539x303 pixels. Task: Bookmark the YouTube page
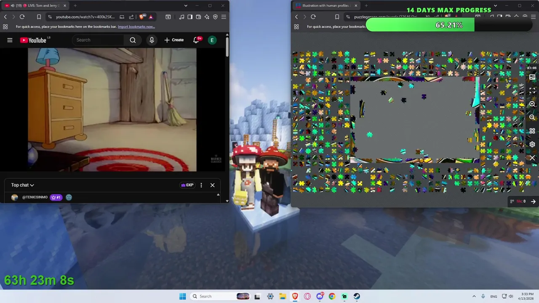click(39, 17)
